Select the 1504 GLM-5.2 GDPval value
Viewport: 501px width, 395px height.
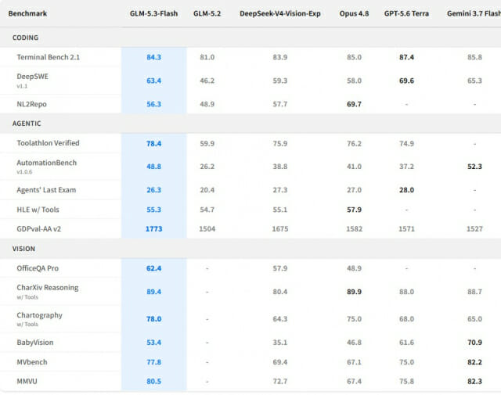point(207,229)
